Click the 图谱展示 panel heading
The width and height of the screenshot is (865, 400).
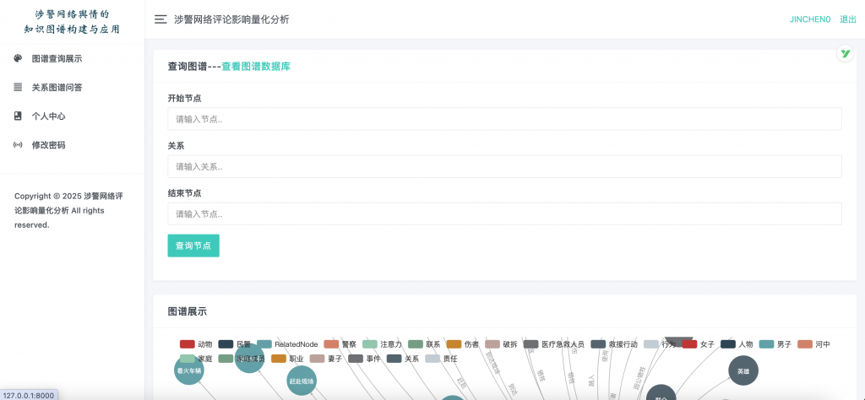point(187,311)
